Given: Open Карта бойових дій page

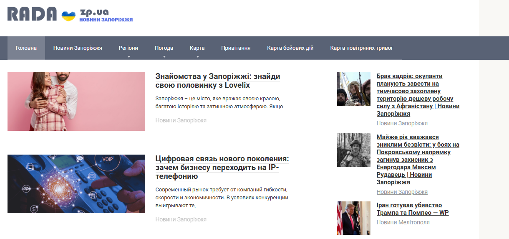Looking at the screenshot, I should tap(290, 48).
